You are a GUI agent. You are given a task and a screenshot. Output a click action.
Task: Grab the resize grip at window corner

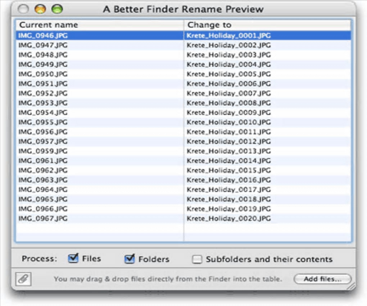(x=351, y=286)
